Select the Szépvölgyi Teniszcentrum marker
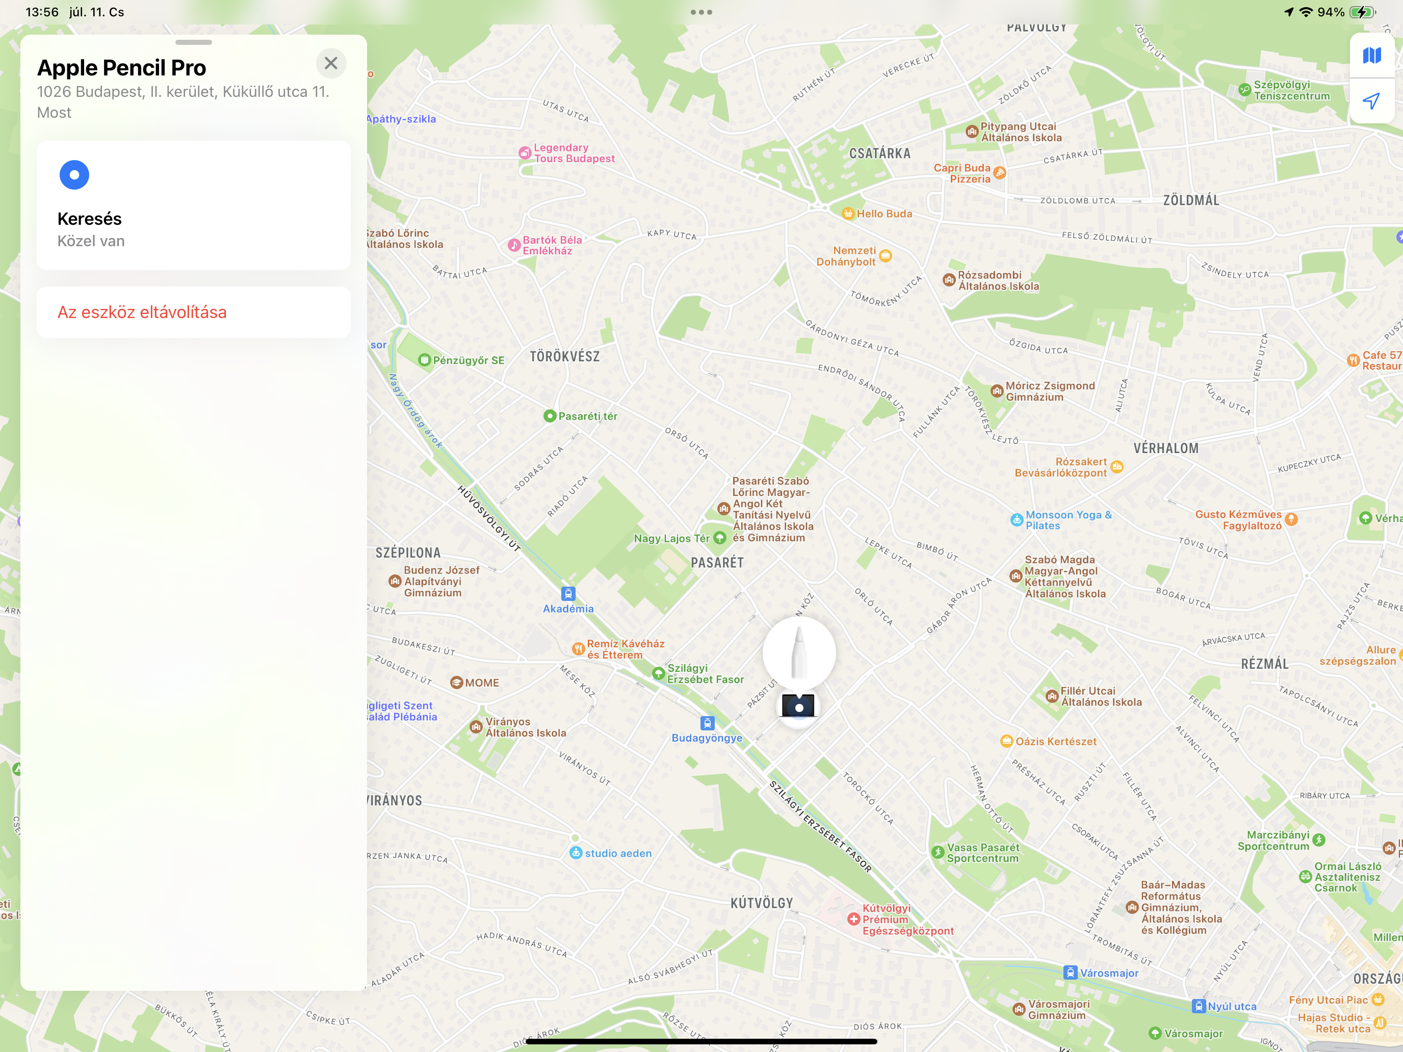This screenshot has width=1403, height=1052. 1244,90
